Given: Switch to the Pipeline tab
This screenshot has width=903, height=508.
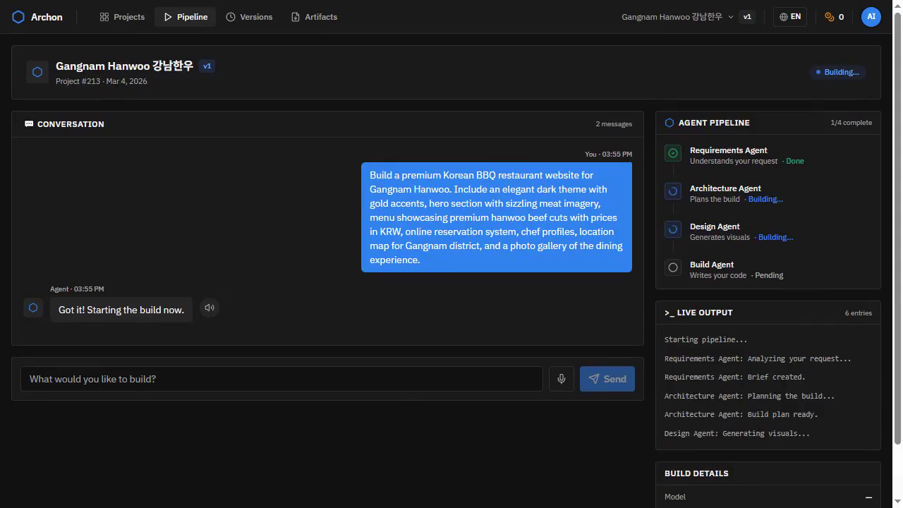Looking at the screenshot, I should coord(186,17).
